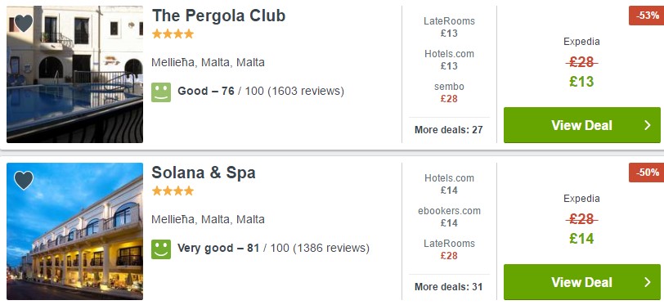View Deal for Solana & Spa
The height and width of the screenshot is (305, 664).
tap(582, 282)
